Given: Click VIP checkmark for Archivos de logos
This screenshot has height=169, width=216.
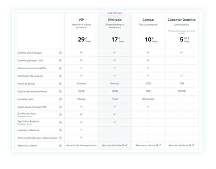Looking at the screenshot, I should pyautogui.click(x=81, y=138).
